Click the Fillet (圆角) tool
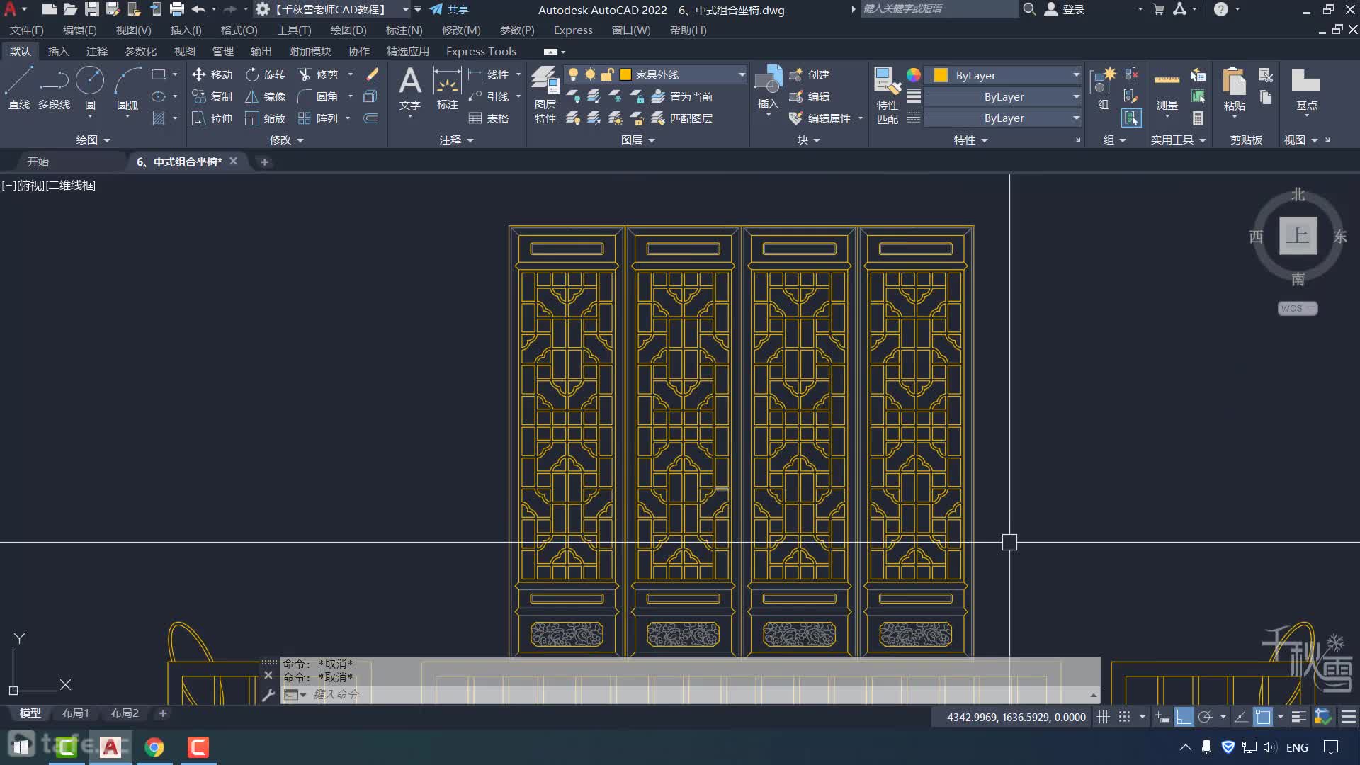This screenshot has height=765, width=1360. click(x=319, y=96)
